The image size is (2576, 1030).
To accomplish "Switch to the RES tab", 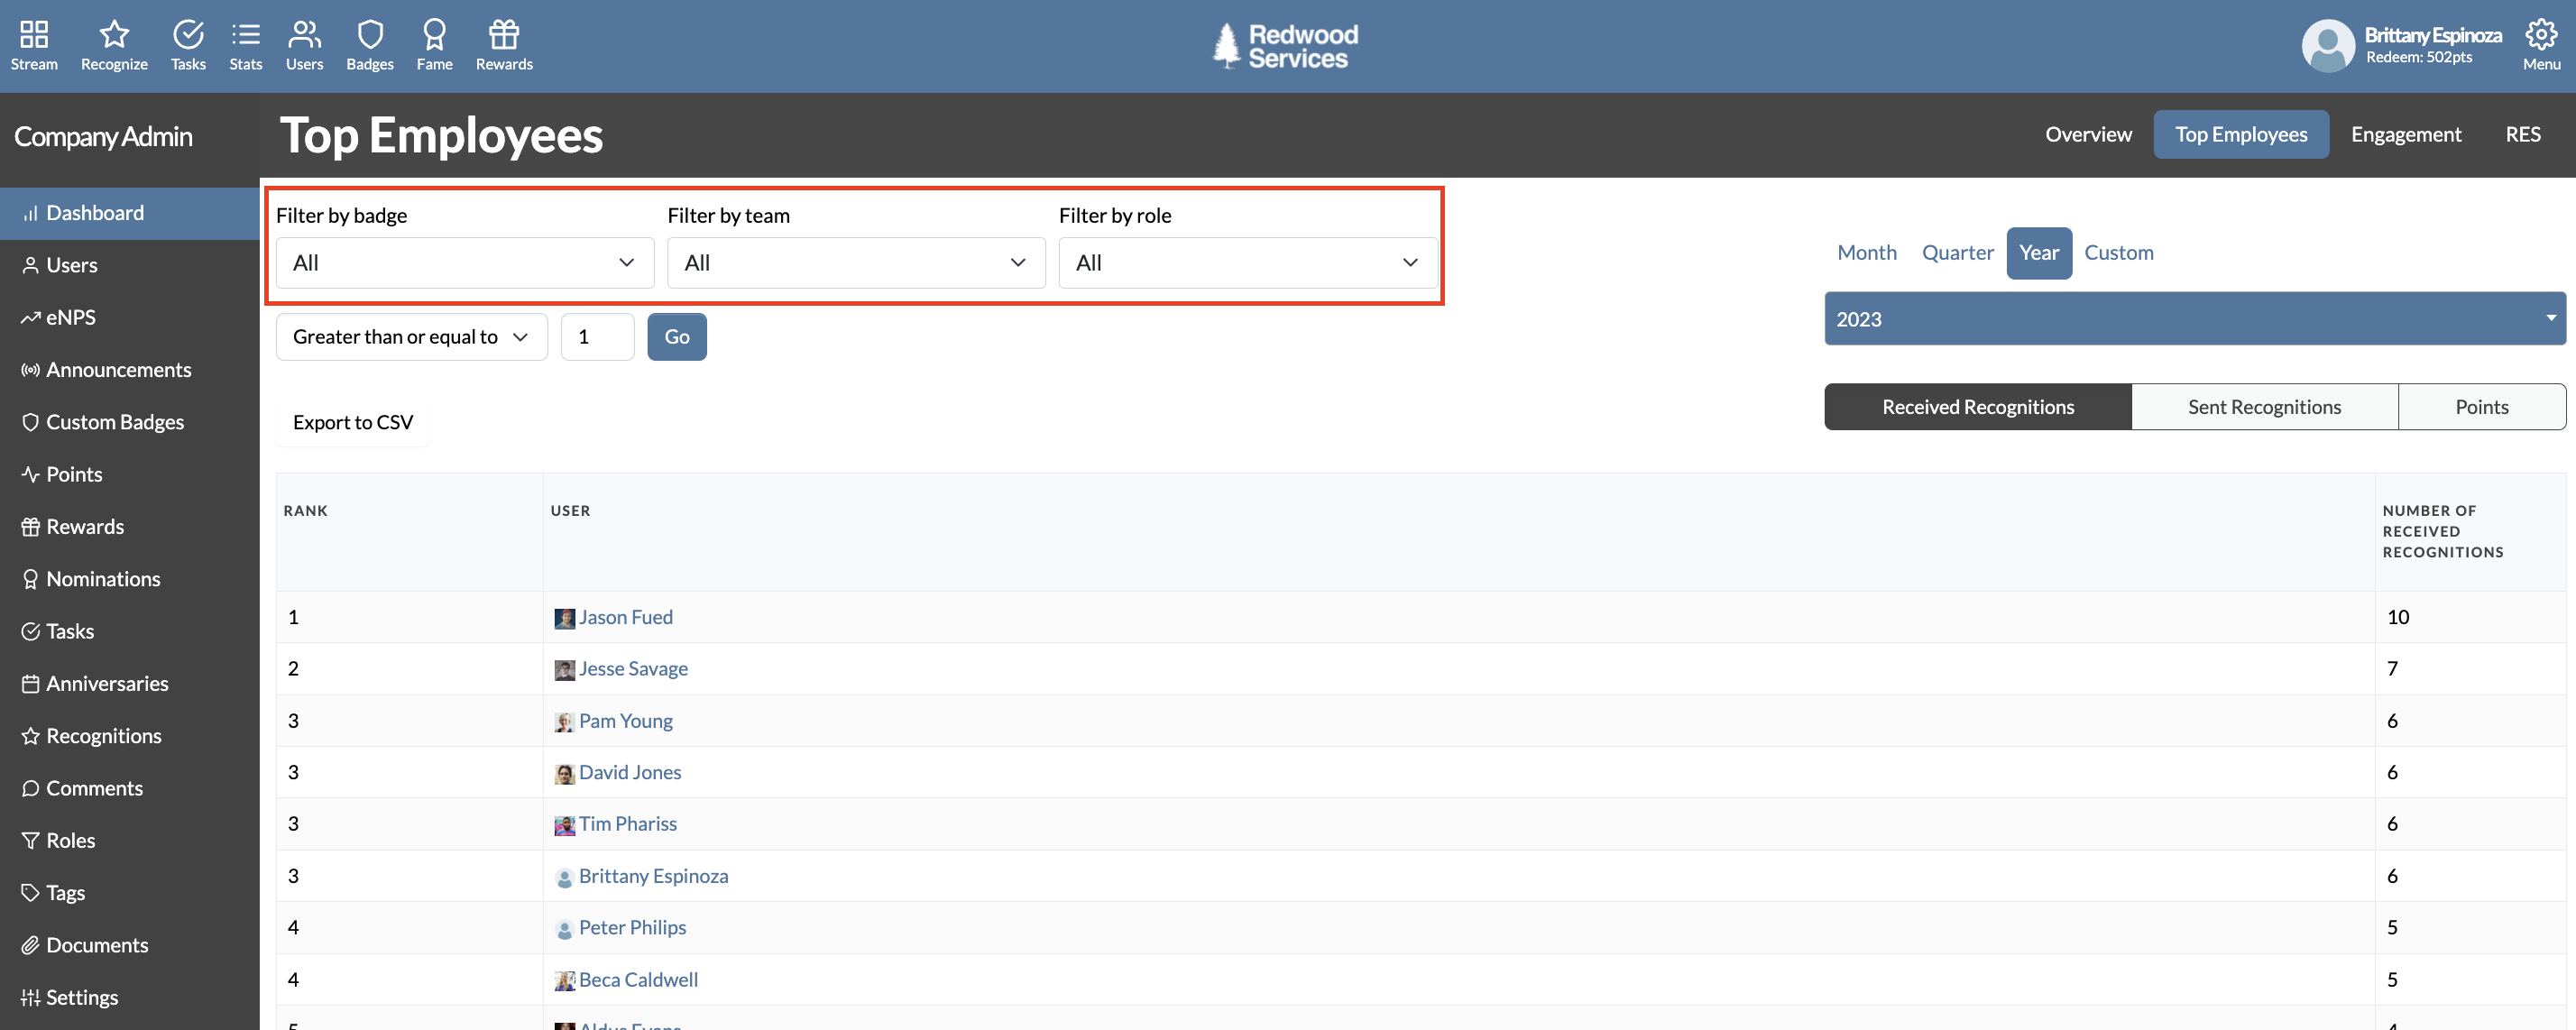I will pyautogui.click(x=2522, y=134).
